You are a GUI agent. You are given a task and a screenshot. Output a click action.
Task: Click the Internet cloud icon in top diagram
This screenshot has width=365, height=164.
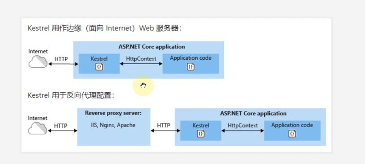coord(38,61)
